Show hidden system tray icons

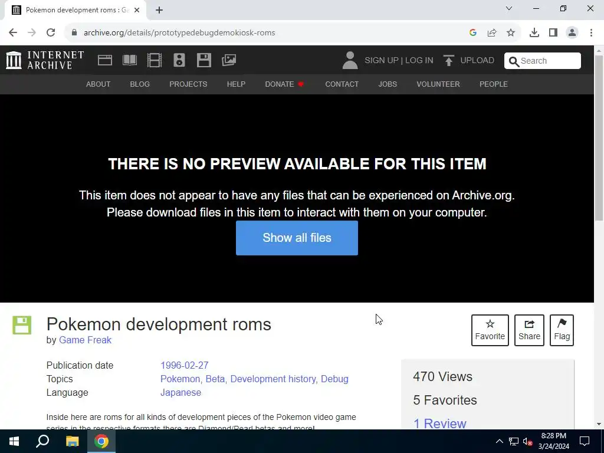499,441
